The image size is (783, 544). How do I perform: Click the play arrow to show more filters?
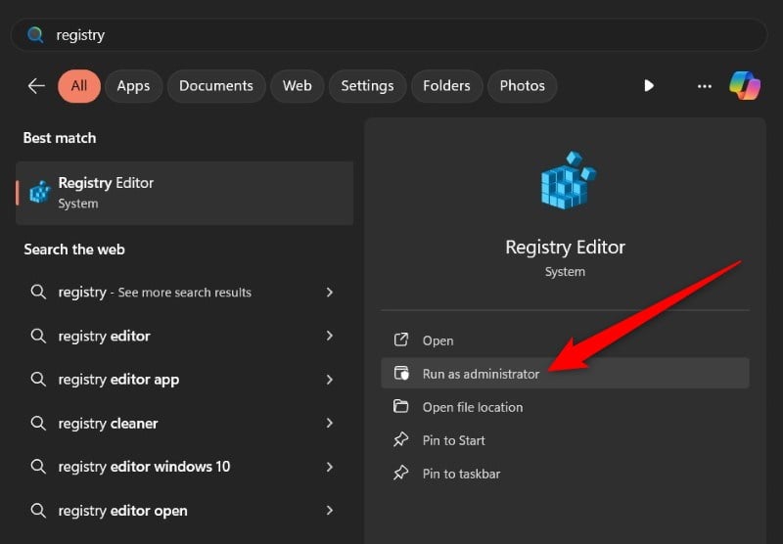coord(649,86)
